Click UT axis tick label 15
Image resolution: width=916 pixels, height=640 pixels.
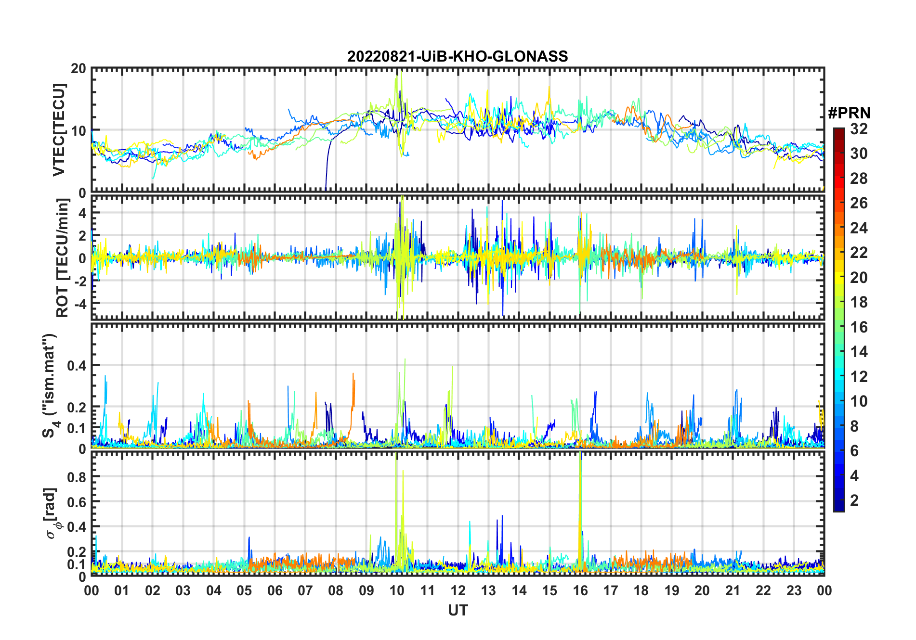click(550, 590)
